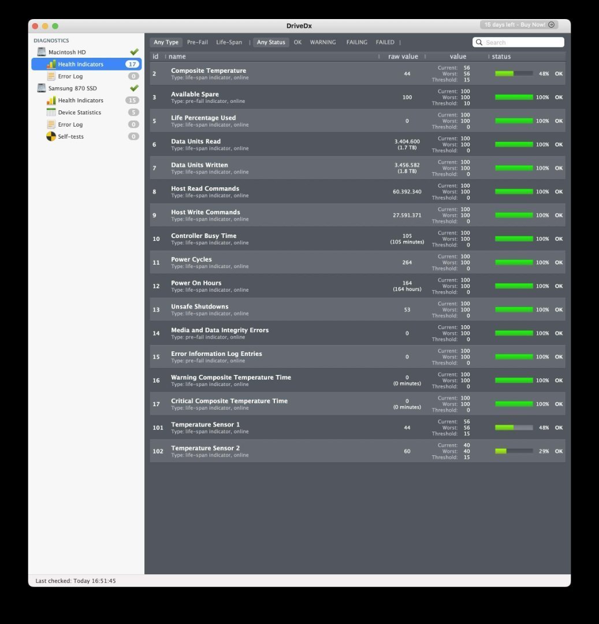
Task: Click the green checkmark beside Macintosh HD
Action: tap(135, 52)
